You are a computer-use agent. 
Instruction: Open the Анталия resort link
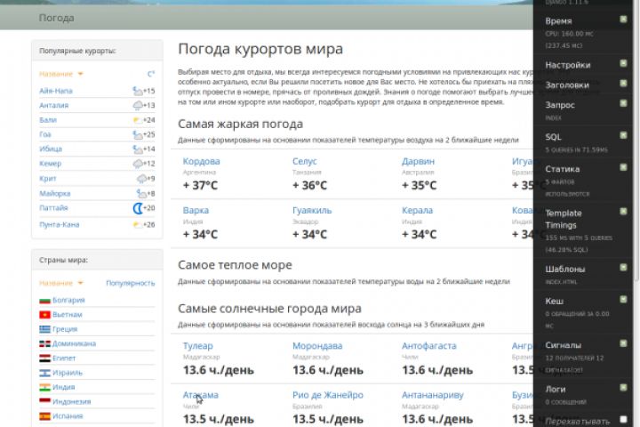[x=54, y=105]
